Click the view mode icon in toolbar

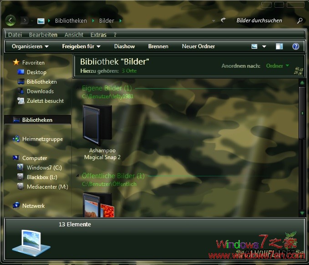tap(255, 46)
